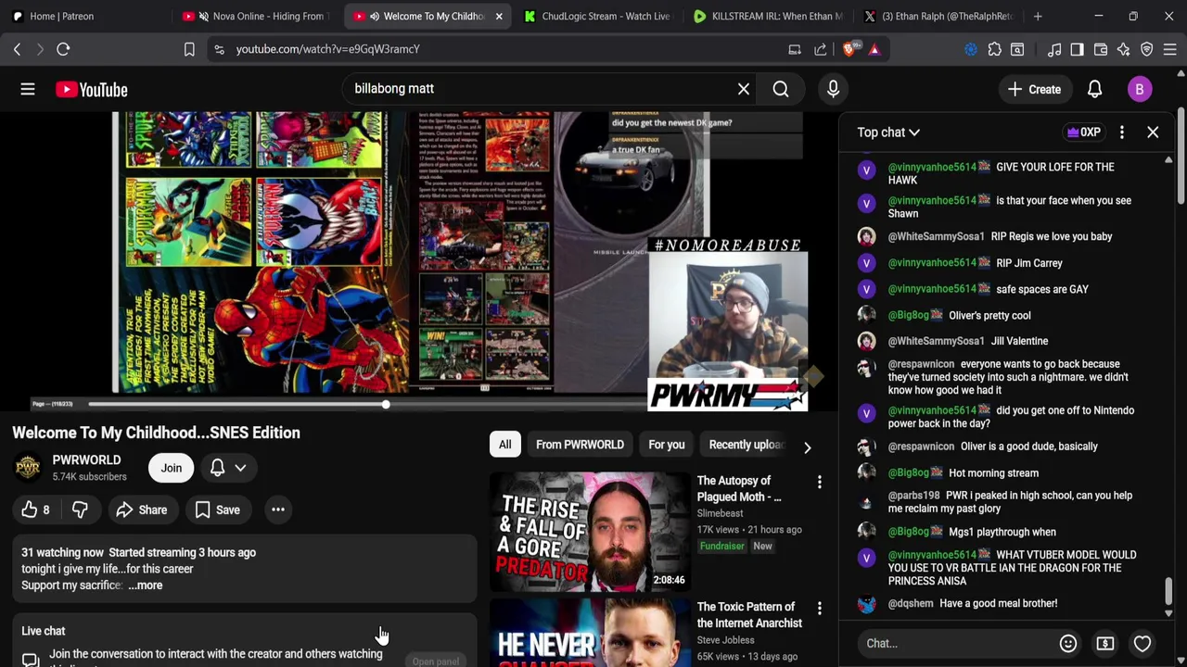The image size is (1187, 667).
Task: Open the 0XP chat points badge
Action: tap(1084, 132)
